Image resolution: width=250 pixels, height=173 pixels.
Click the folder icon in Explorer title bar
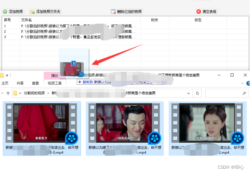pos(2,75)
